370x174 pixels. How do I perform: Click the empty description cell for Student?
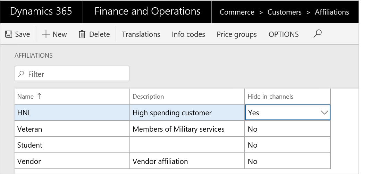pos(187,145)
